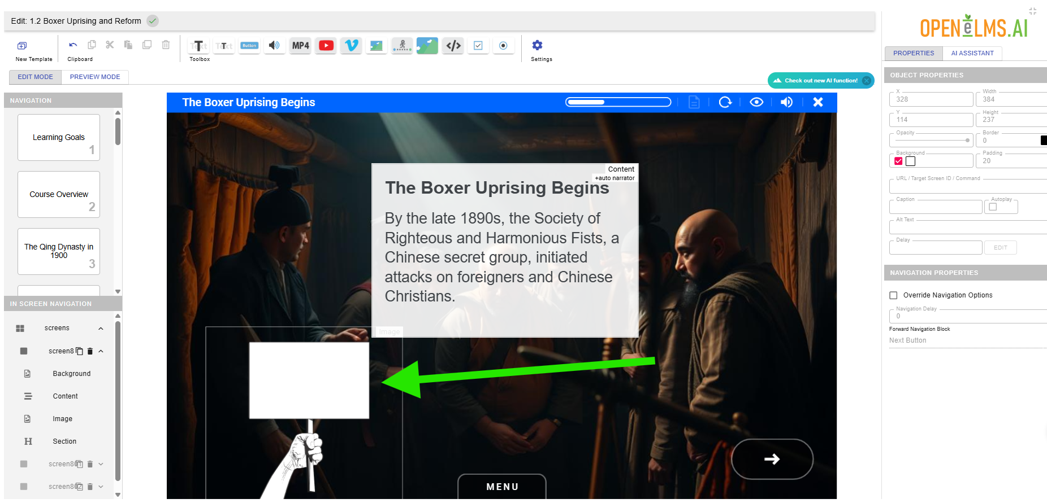Screen dimensions: 1047x503
Task: Insert a YouTube video element
Action: click(326, 46)
